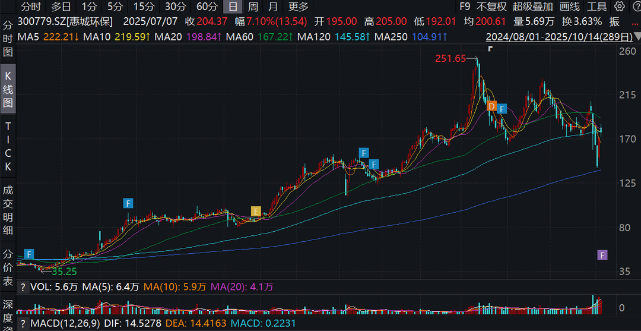Click the 251.65 high price marker

(x=451, y=58)
